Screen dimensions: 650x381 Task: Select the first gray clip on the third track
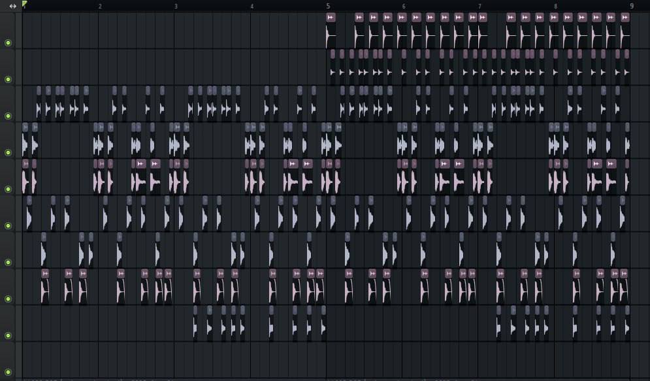[39, 104]
